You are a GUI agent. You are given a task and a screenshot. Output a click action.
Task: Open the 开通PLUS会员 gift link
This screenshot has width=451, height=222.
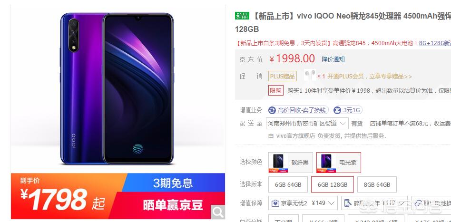(x=370, y=77)
